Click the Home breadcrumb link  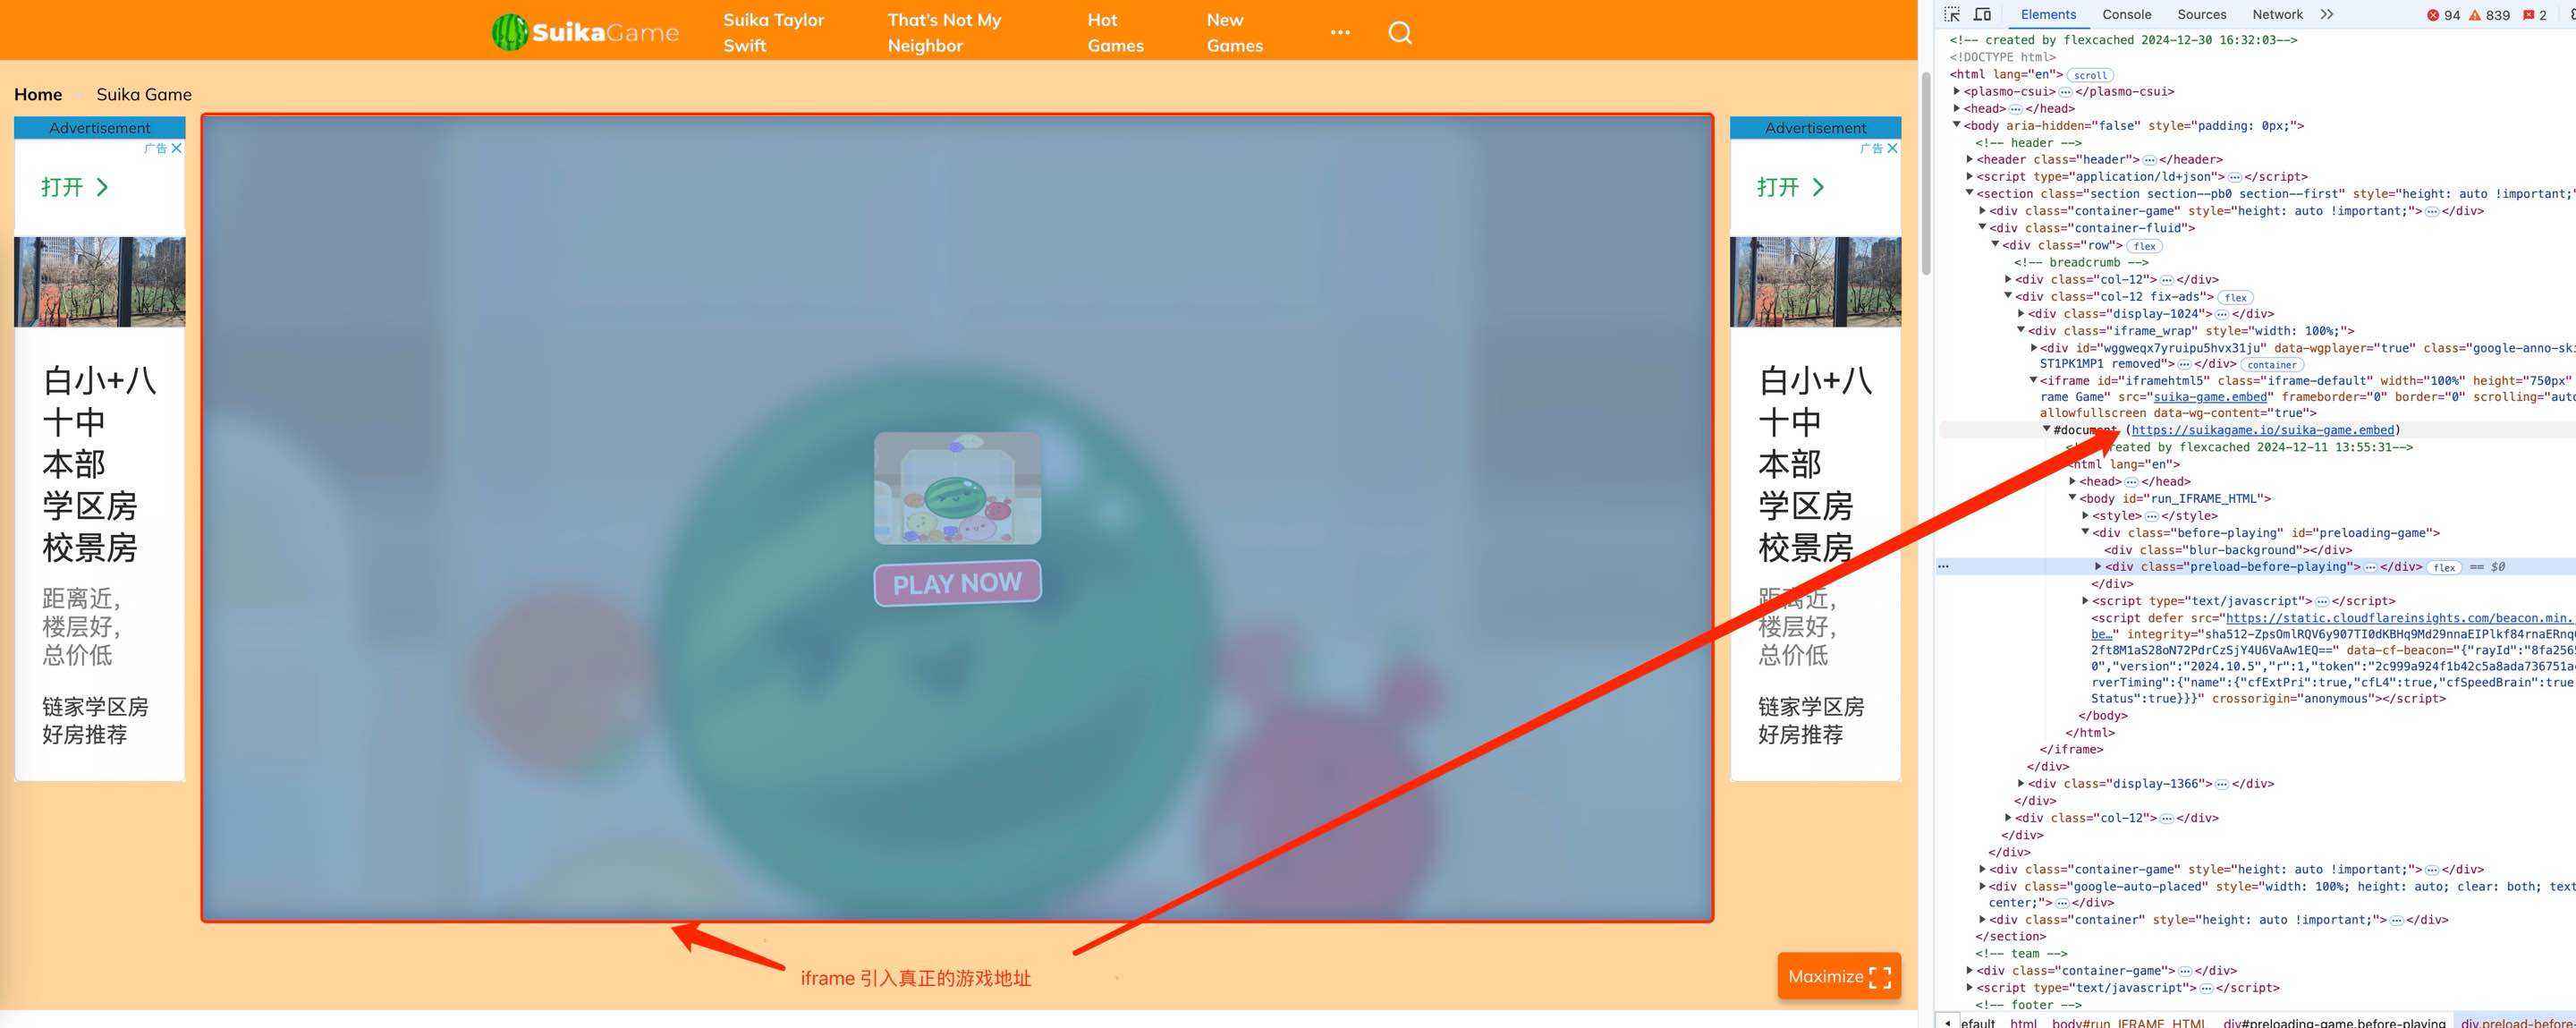(38, 94)
